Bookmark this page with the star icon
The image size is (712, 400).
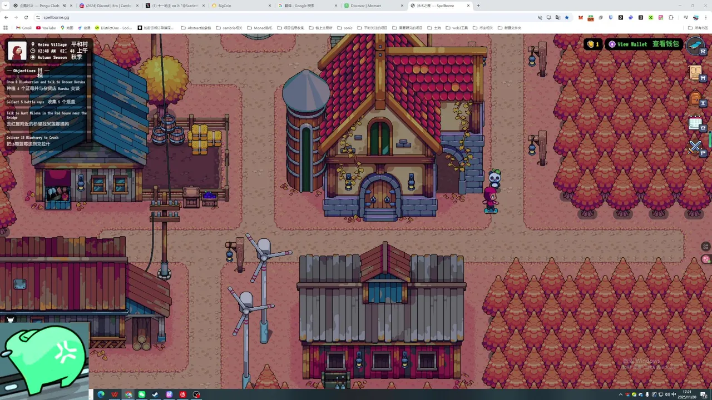(567, 17)
